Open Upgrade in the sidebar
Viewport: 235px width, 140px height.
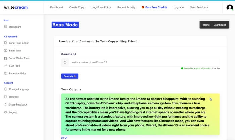[14, 97]
